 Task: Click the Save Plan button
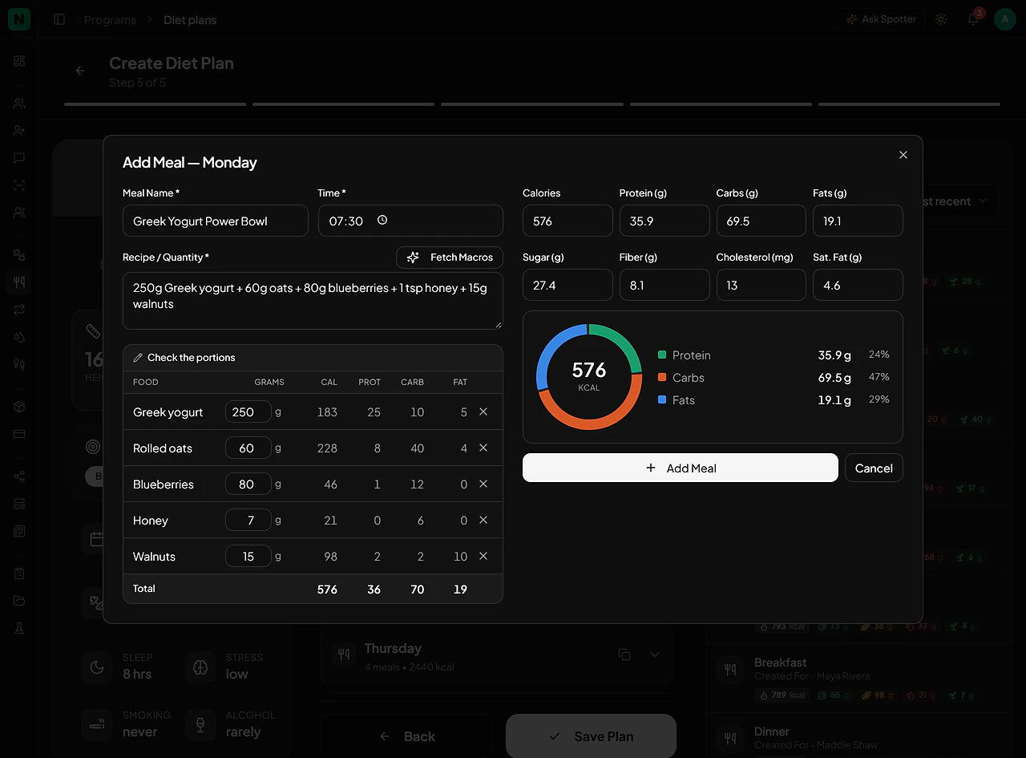coord(591,736)
